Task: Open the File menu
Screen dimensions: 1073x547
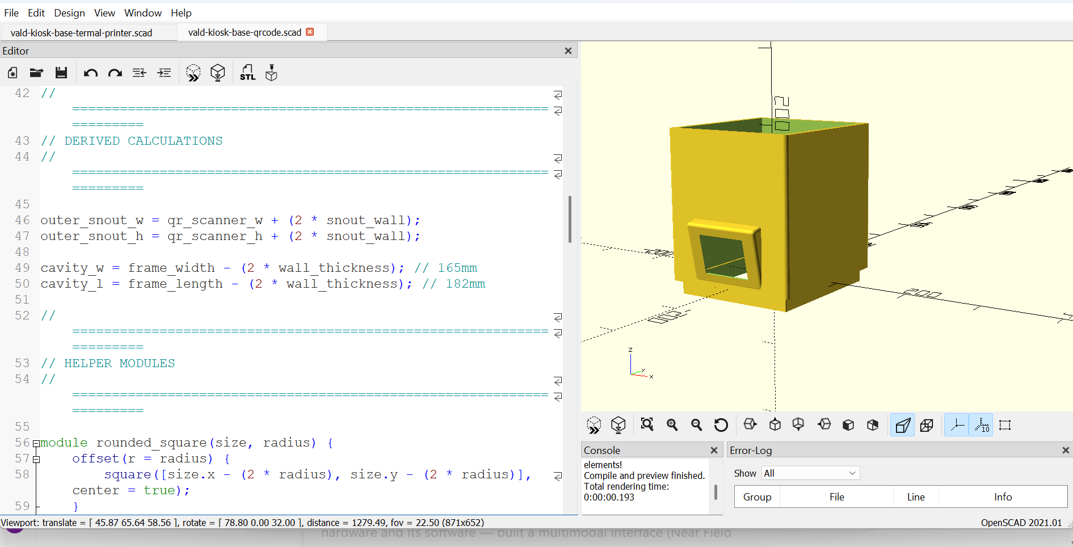Action: (11, 12)
